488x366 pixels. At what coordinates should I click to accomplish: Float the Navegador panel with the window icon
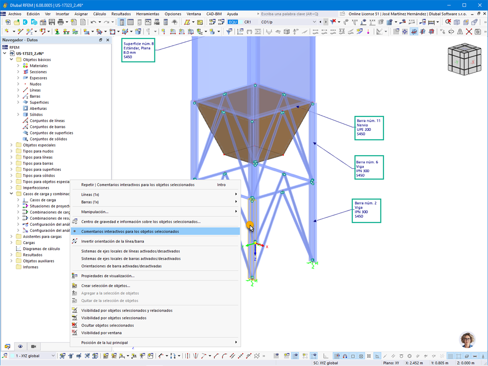100,40
